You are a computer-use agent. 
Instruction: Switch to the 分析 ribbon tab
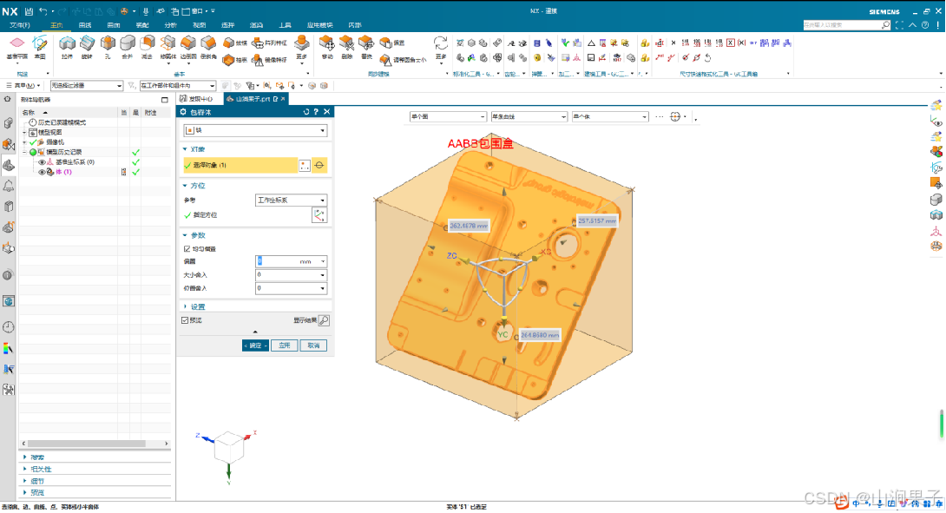[171, 25]
